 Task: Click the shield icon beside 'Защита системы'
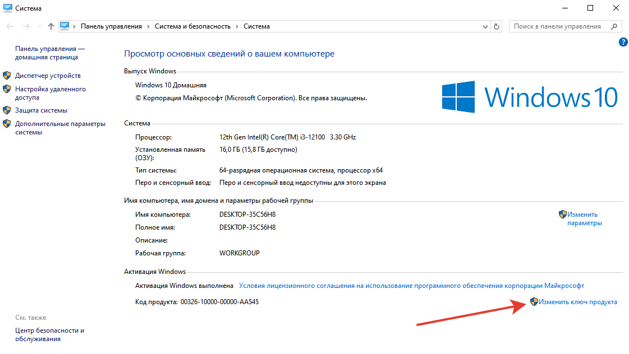(x=7, y=110)
